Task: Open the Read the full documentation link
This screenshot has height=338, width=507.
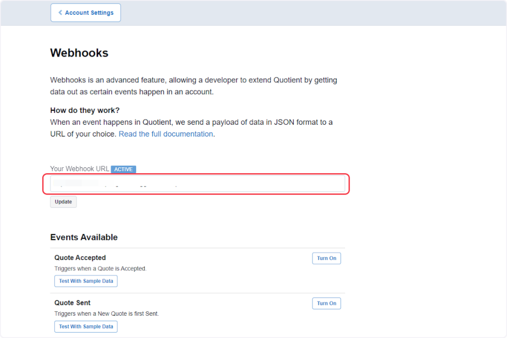Action: (x=166, y=134)
